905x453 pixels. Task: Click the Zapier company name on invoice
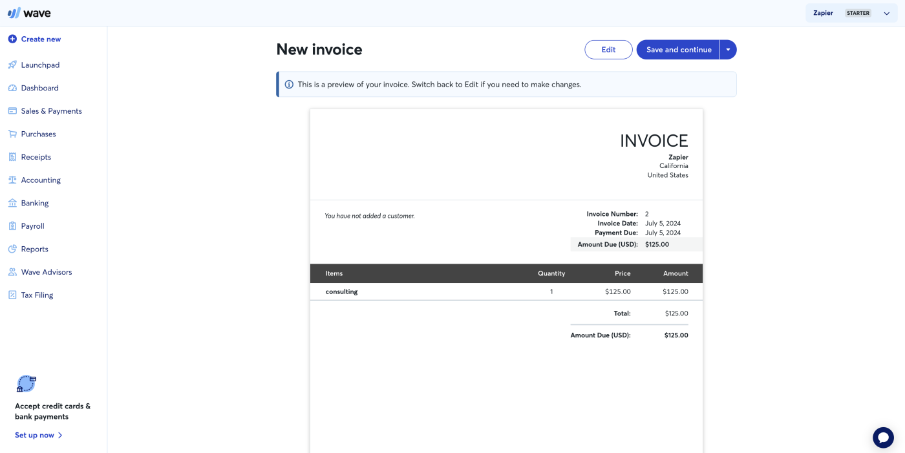[x=678, y=157]
